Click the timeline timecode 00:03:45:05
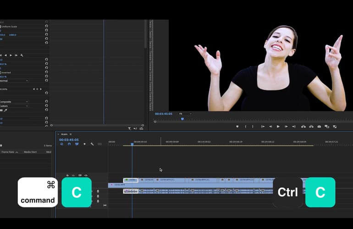 click(69, 140)
